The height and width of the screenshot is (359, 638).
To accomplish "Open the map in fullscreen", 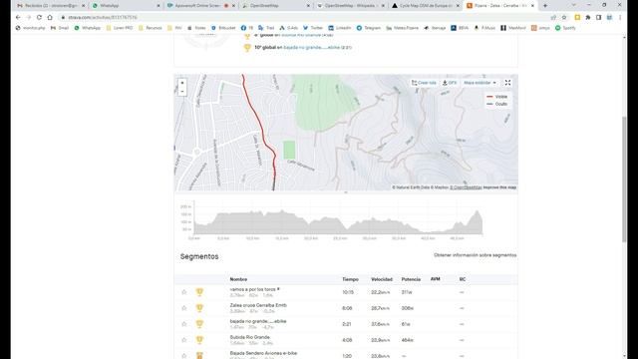I will click(507, 83).
